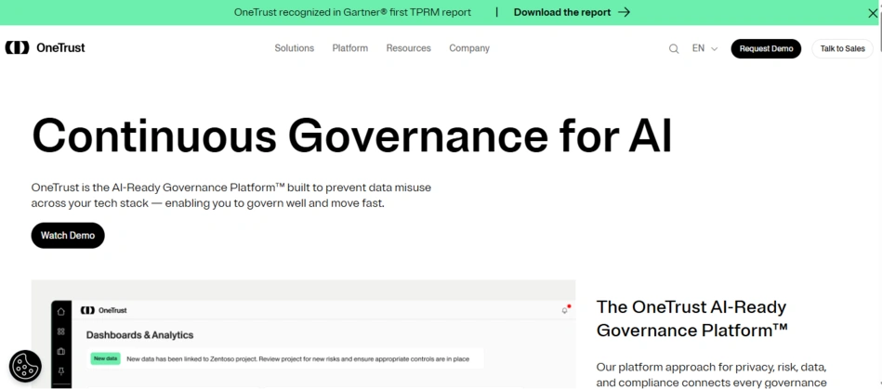
Task: Click the Talk to Sales button
Action: [842, 48]
